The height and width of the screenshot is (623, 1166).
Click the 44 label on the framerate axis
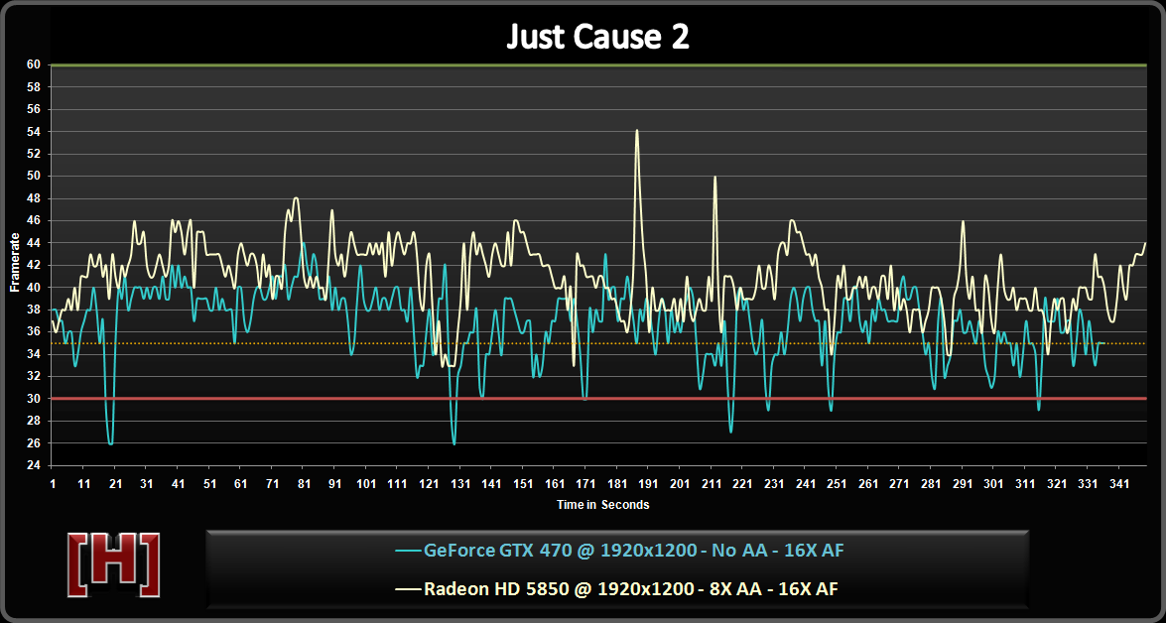pos(34,243)
